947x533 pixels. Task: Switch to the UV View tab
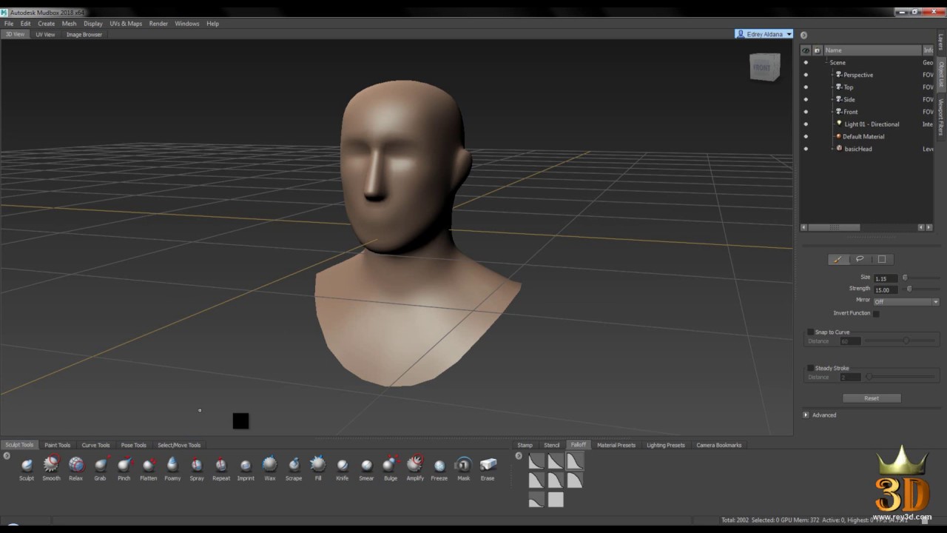45,35
